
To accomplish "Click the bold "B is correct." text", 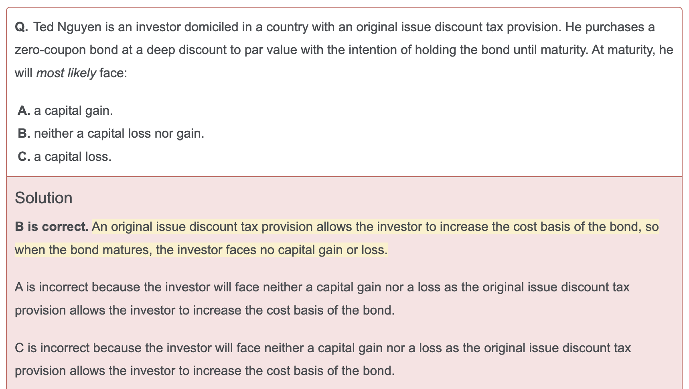I will pyautogui.click(x=52, y=227).
